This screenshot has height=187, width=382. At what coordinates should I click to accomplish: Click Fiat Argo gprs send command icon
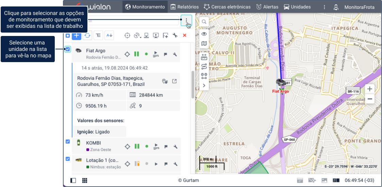coord(156,54)
